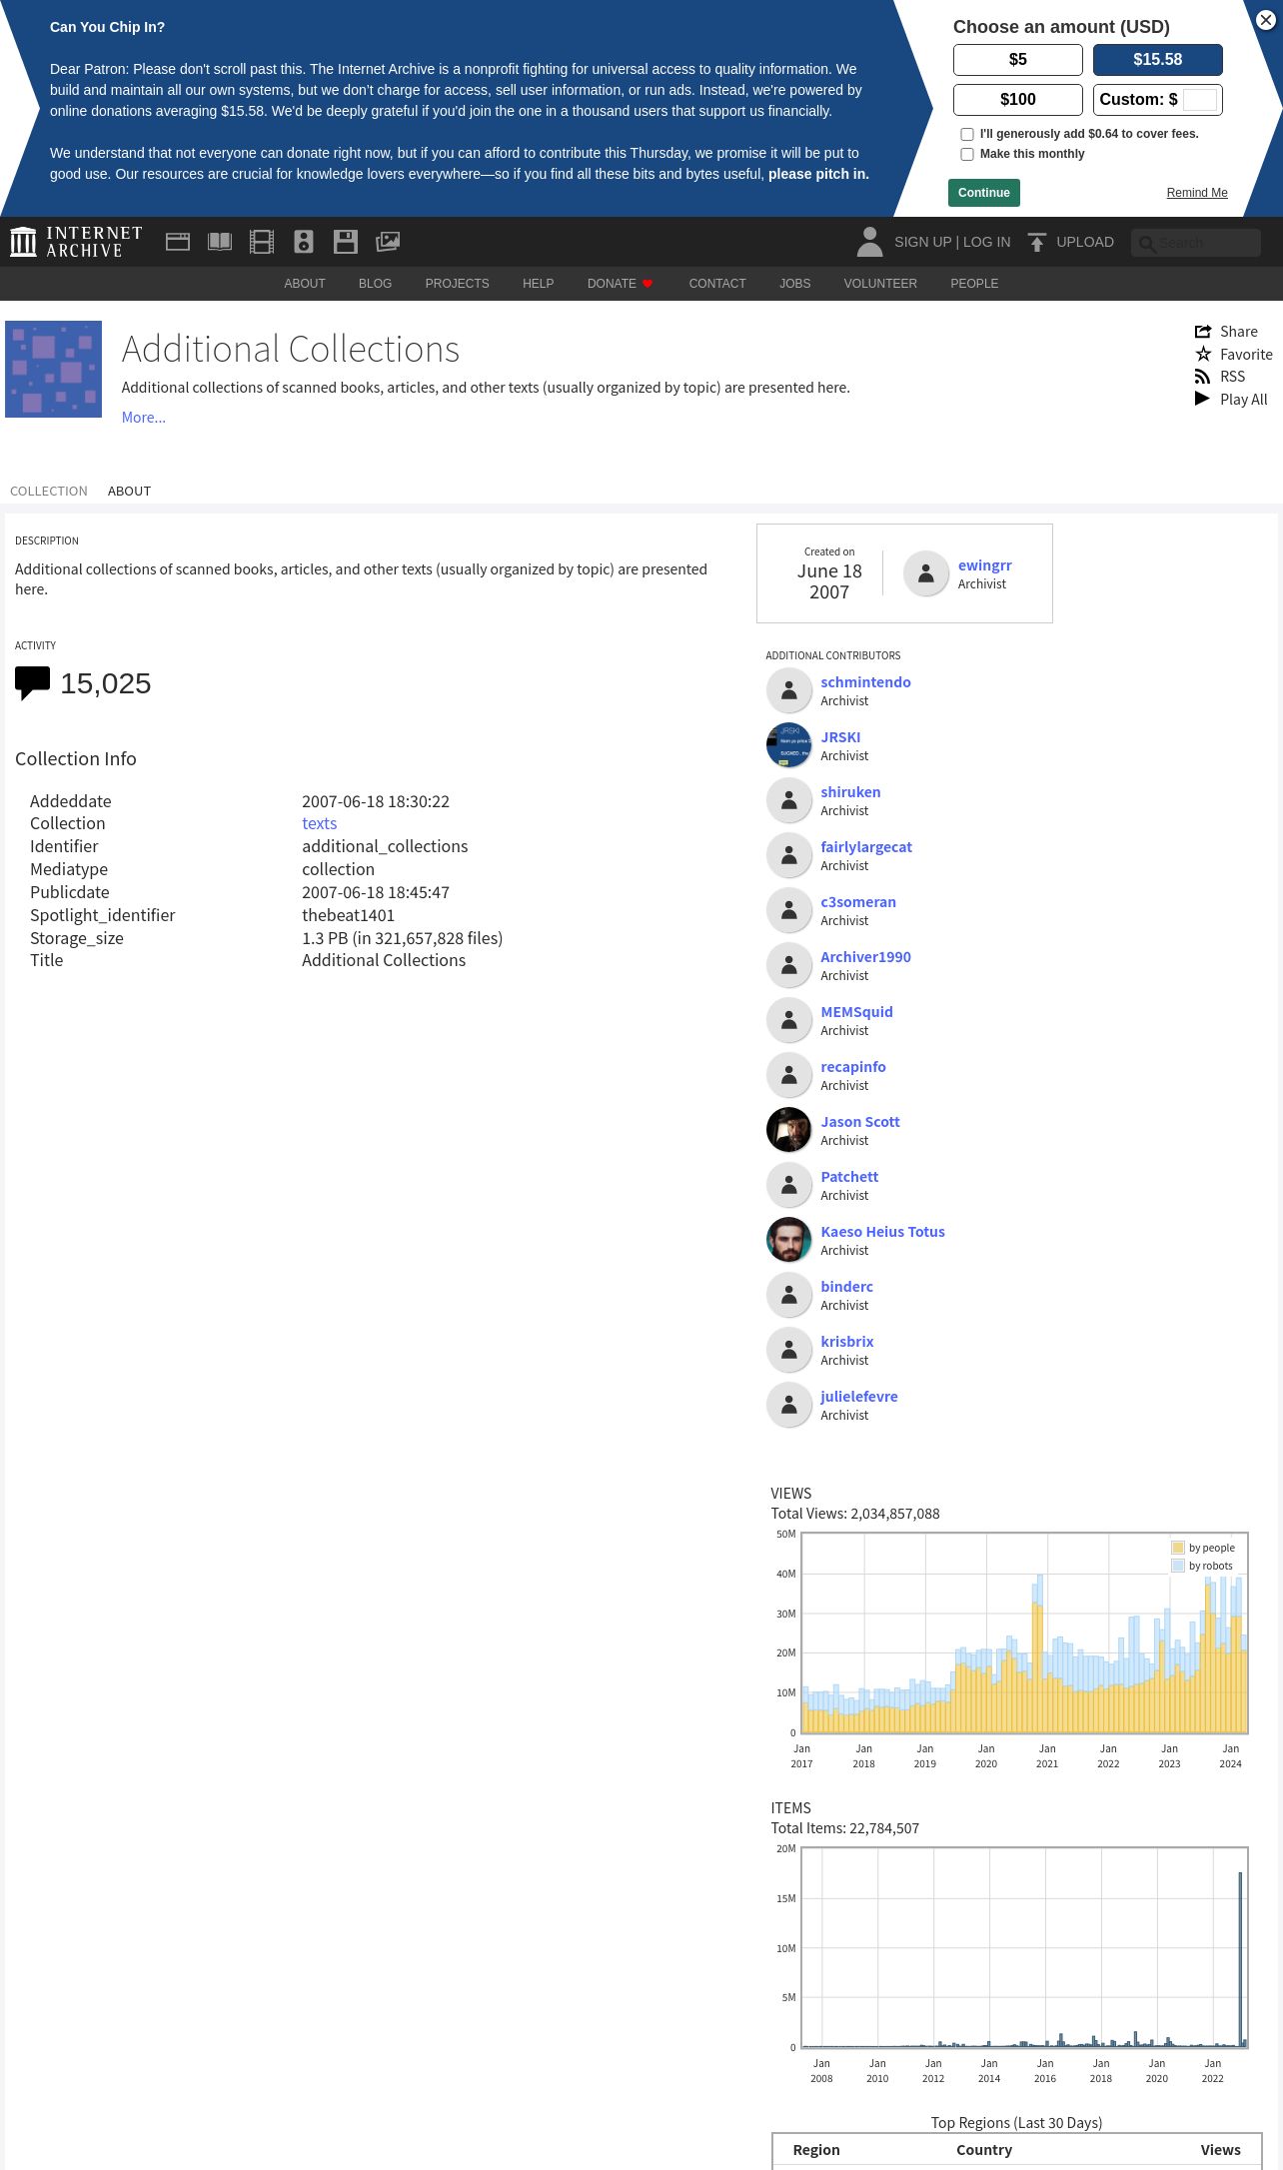Viewport: 1283px width, 2170px height.
Task: Open julielefevre's profile link
Action: [x=859, y=1397]
